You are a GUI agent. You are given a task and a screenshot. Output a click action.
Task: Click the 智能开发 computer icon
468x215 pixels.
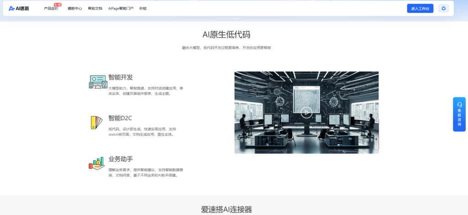pyautogui.click(x=97, y=82)
